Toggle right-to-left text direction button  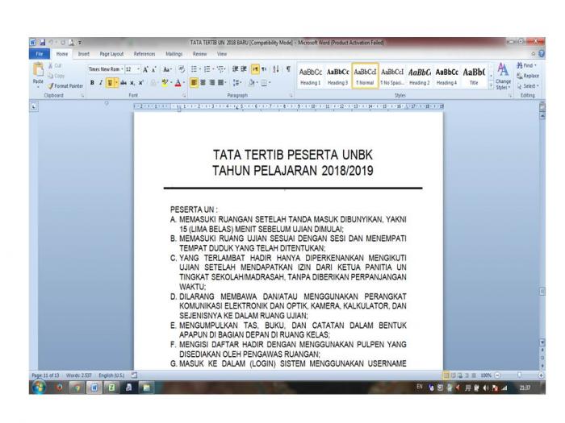pos(264,69)
